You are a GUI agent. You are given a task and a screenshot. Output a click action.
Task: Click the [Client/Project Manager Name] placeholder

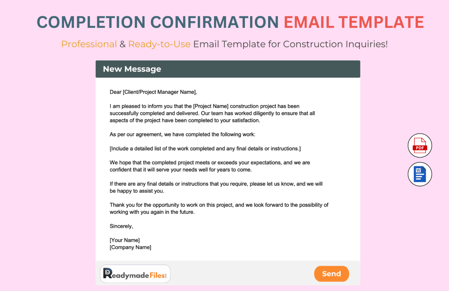tap(160, 92)
